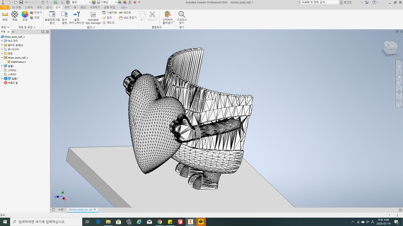The height and width of the screenshot is (226, 403).
Task: Expand the 돌출2 (Extrusion2) tree node
Action: [x=2, y=78]
